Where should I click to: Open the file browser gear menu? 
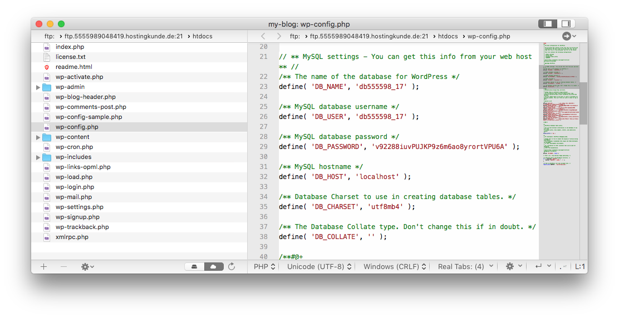pos(87,267)
